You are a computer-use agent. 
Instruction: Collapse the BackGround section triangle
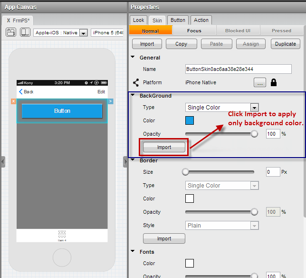pos(133,96)
